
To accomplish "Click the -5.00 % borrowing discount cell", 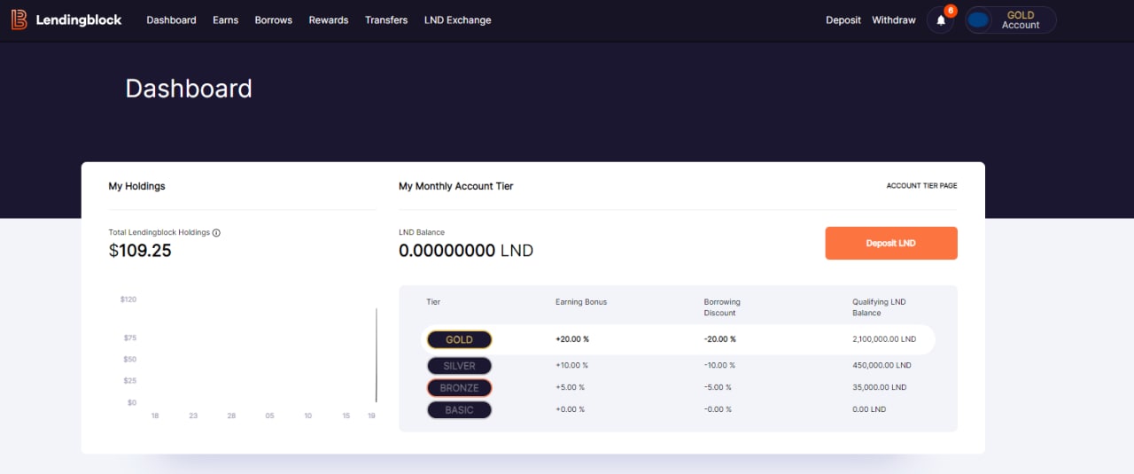I will pyautogui.click(x=718, y=387).
